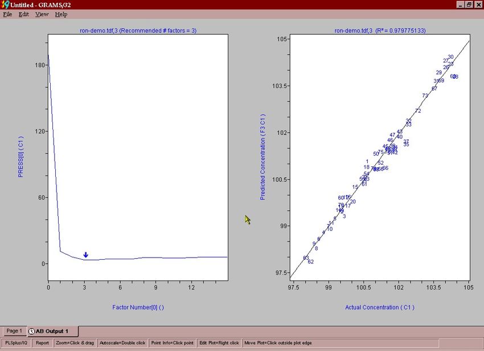The height and width of the screenshot is (351, 484).
Task: Click the Actual Concentration (C1) axis label
Action: 380,308
